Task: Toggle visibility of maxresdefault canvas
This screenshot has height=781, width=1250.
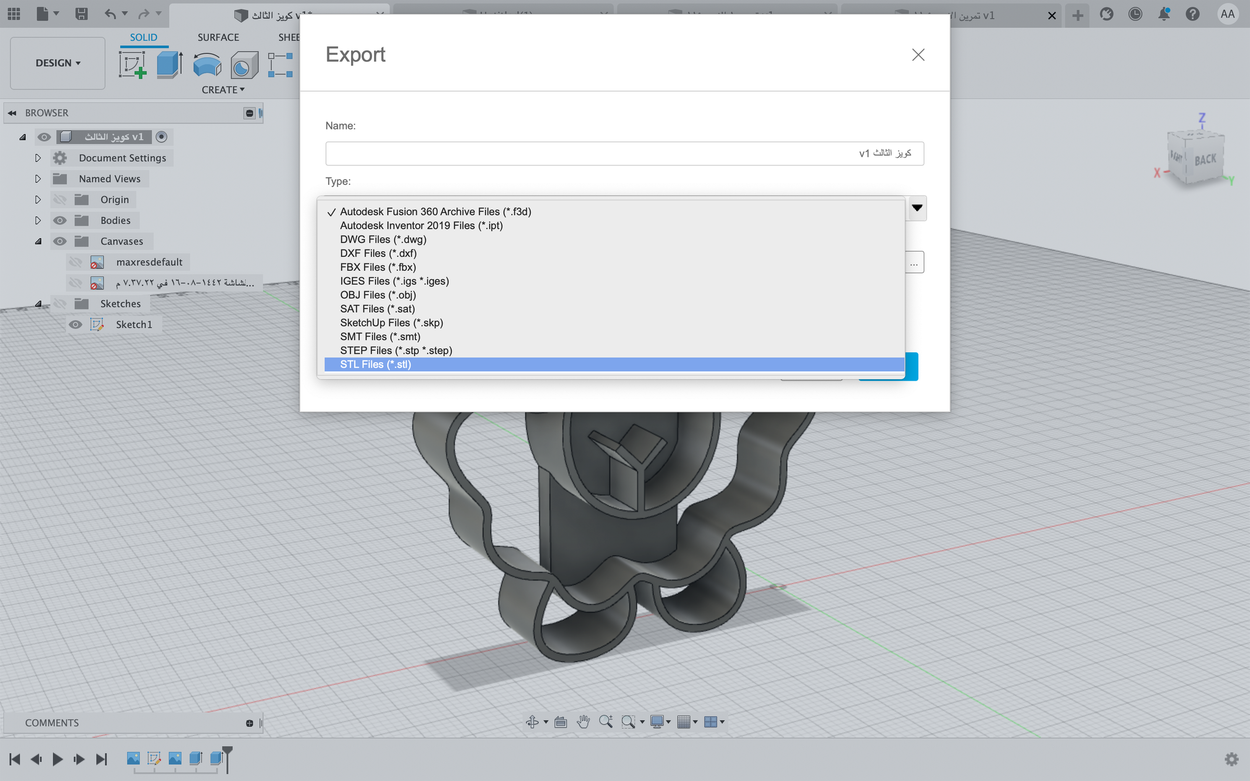Action: pos(76,262)
